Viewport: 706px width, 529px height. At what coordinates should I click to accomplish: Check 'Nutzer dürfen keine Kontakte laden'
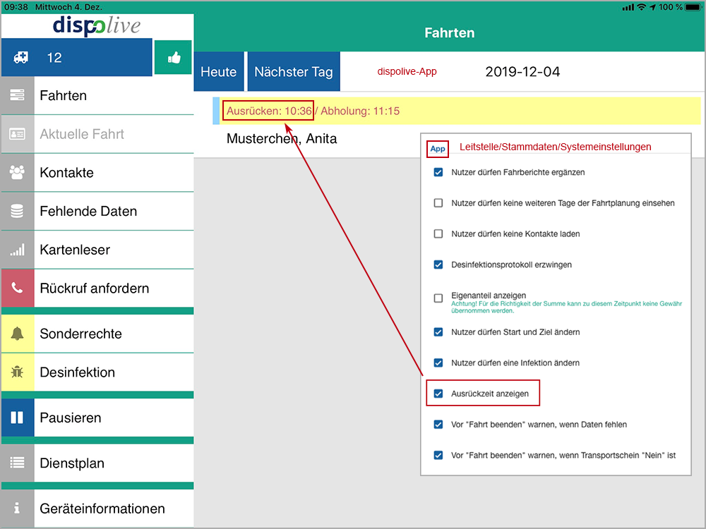pos(438,233)
